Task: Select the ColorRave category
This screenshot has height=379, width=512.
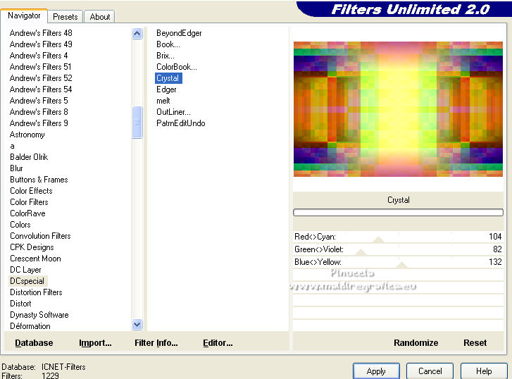Action: coord(27,213)
